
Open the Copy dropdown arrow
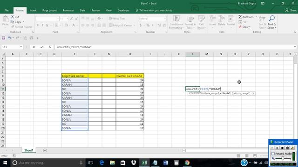[x=24, y=22]
